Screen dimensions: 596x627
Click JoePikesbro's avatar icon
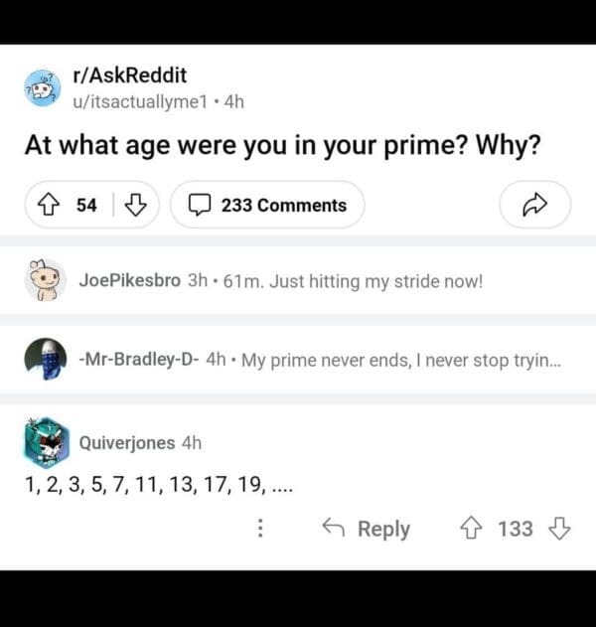[x=45, y=281]
